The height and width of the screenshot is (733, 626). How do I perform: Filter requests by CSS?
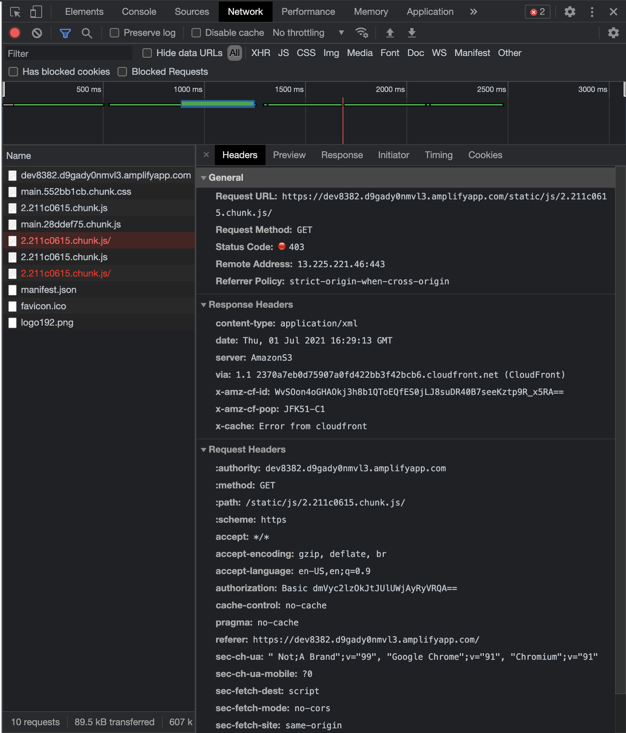click(x=306, y=53)
